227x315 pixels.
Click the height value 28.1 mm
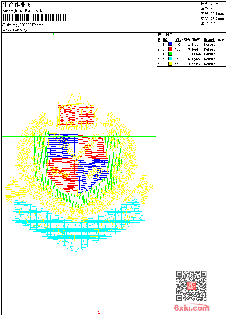tap(217, 14)
